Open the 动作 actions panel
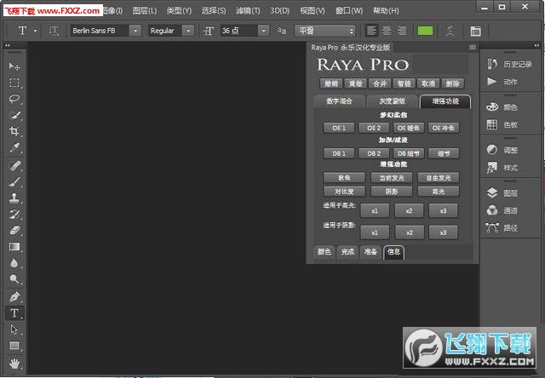 (x=502, y=82)
